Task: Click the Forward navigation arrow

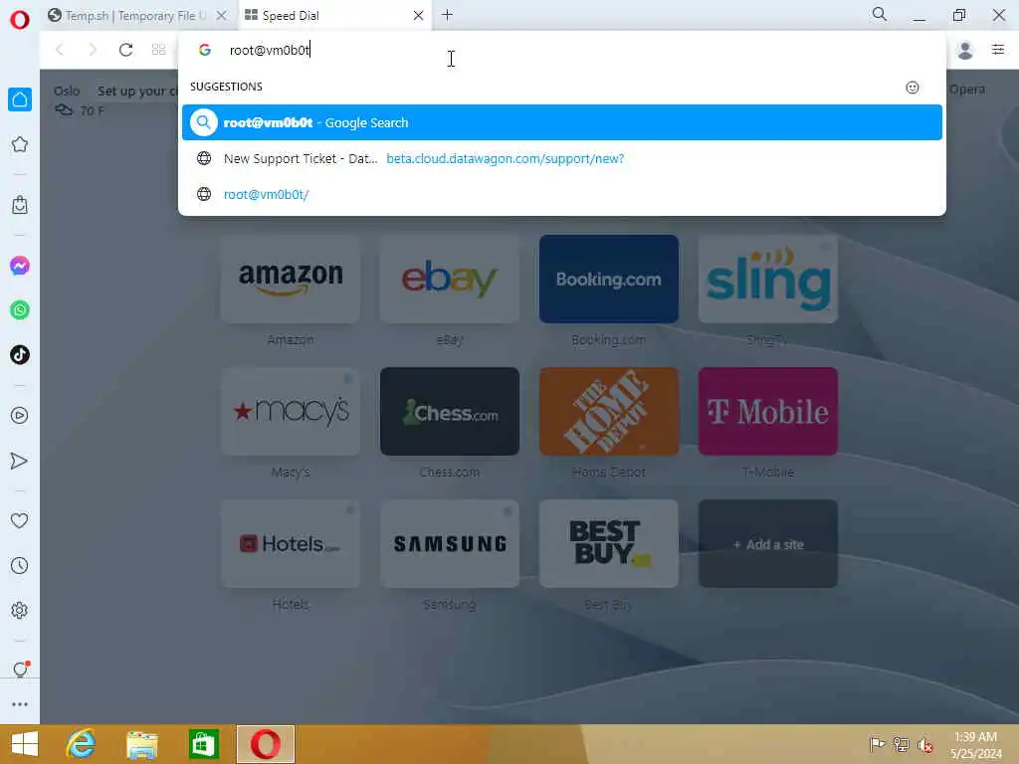Action: [93, 50]
